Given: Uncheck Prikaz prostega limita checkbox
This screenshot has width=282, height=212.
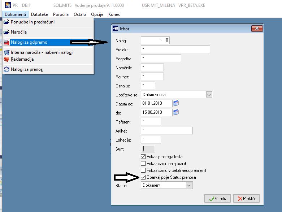Looking at the screenshot, I should click(143, 157).
